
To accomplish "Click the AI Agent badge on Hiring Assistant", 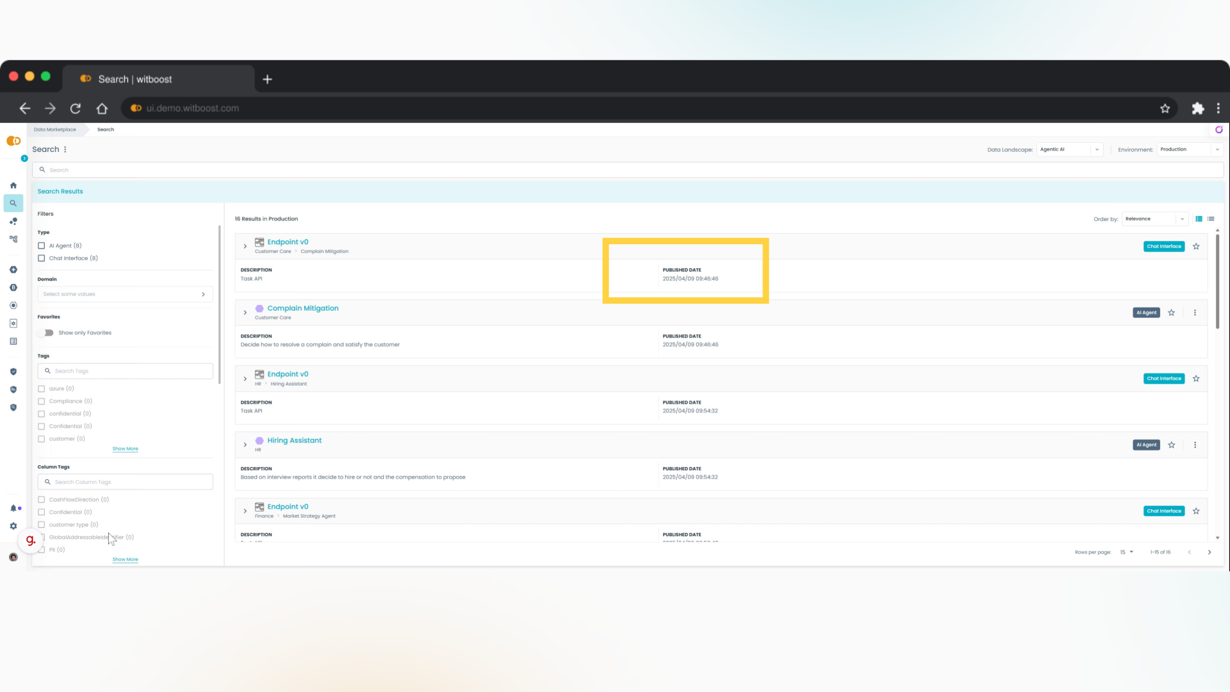I will point(1146,445).
